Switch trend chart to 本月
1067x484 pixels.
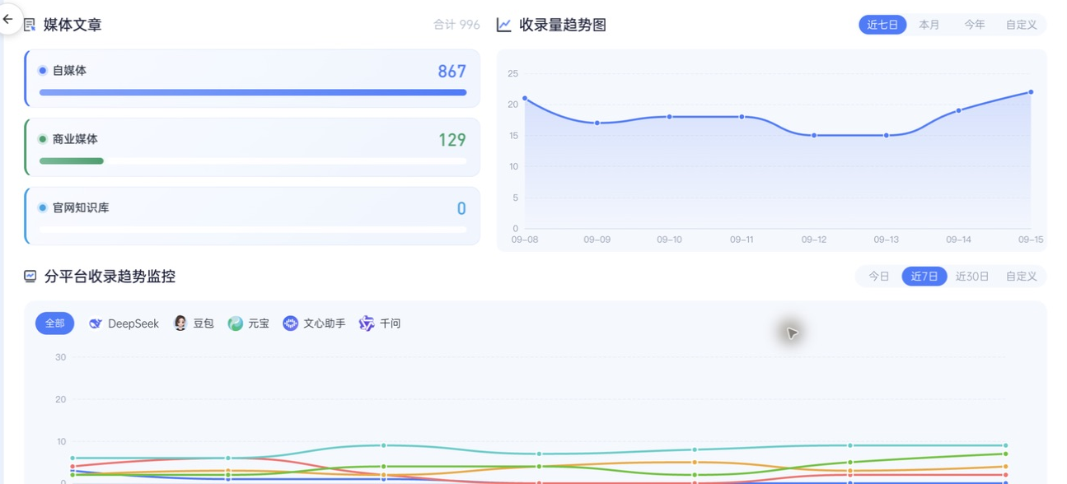(x=929, y=25)
